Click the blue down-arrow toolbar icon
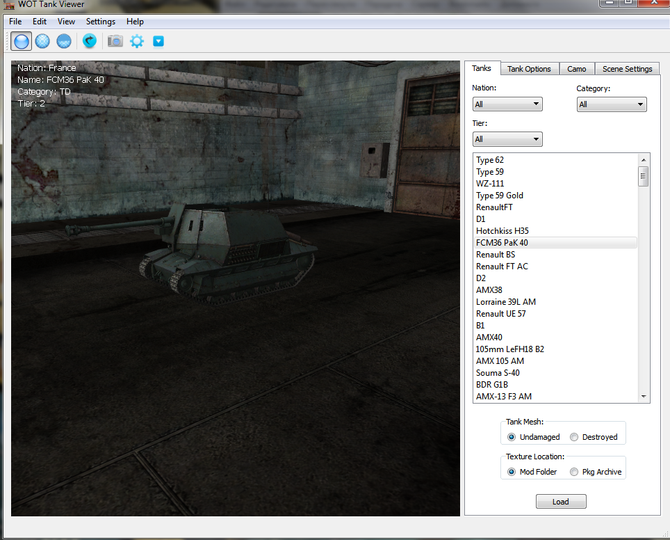This screenshot has height=540, width=670. click(x=158, y=41)
